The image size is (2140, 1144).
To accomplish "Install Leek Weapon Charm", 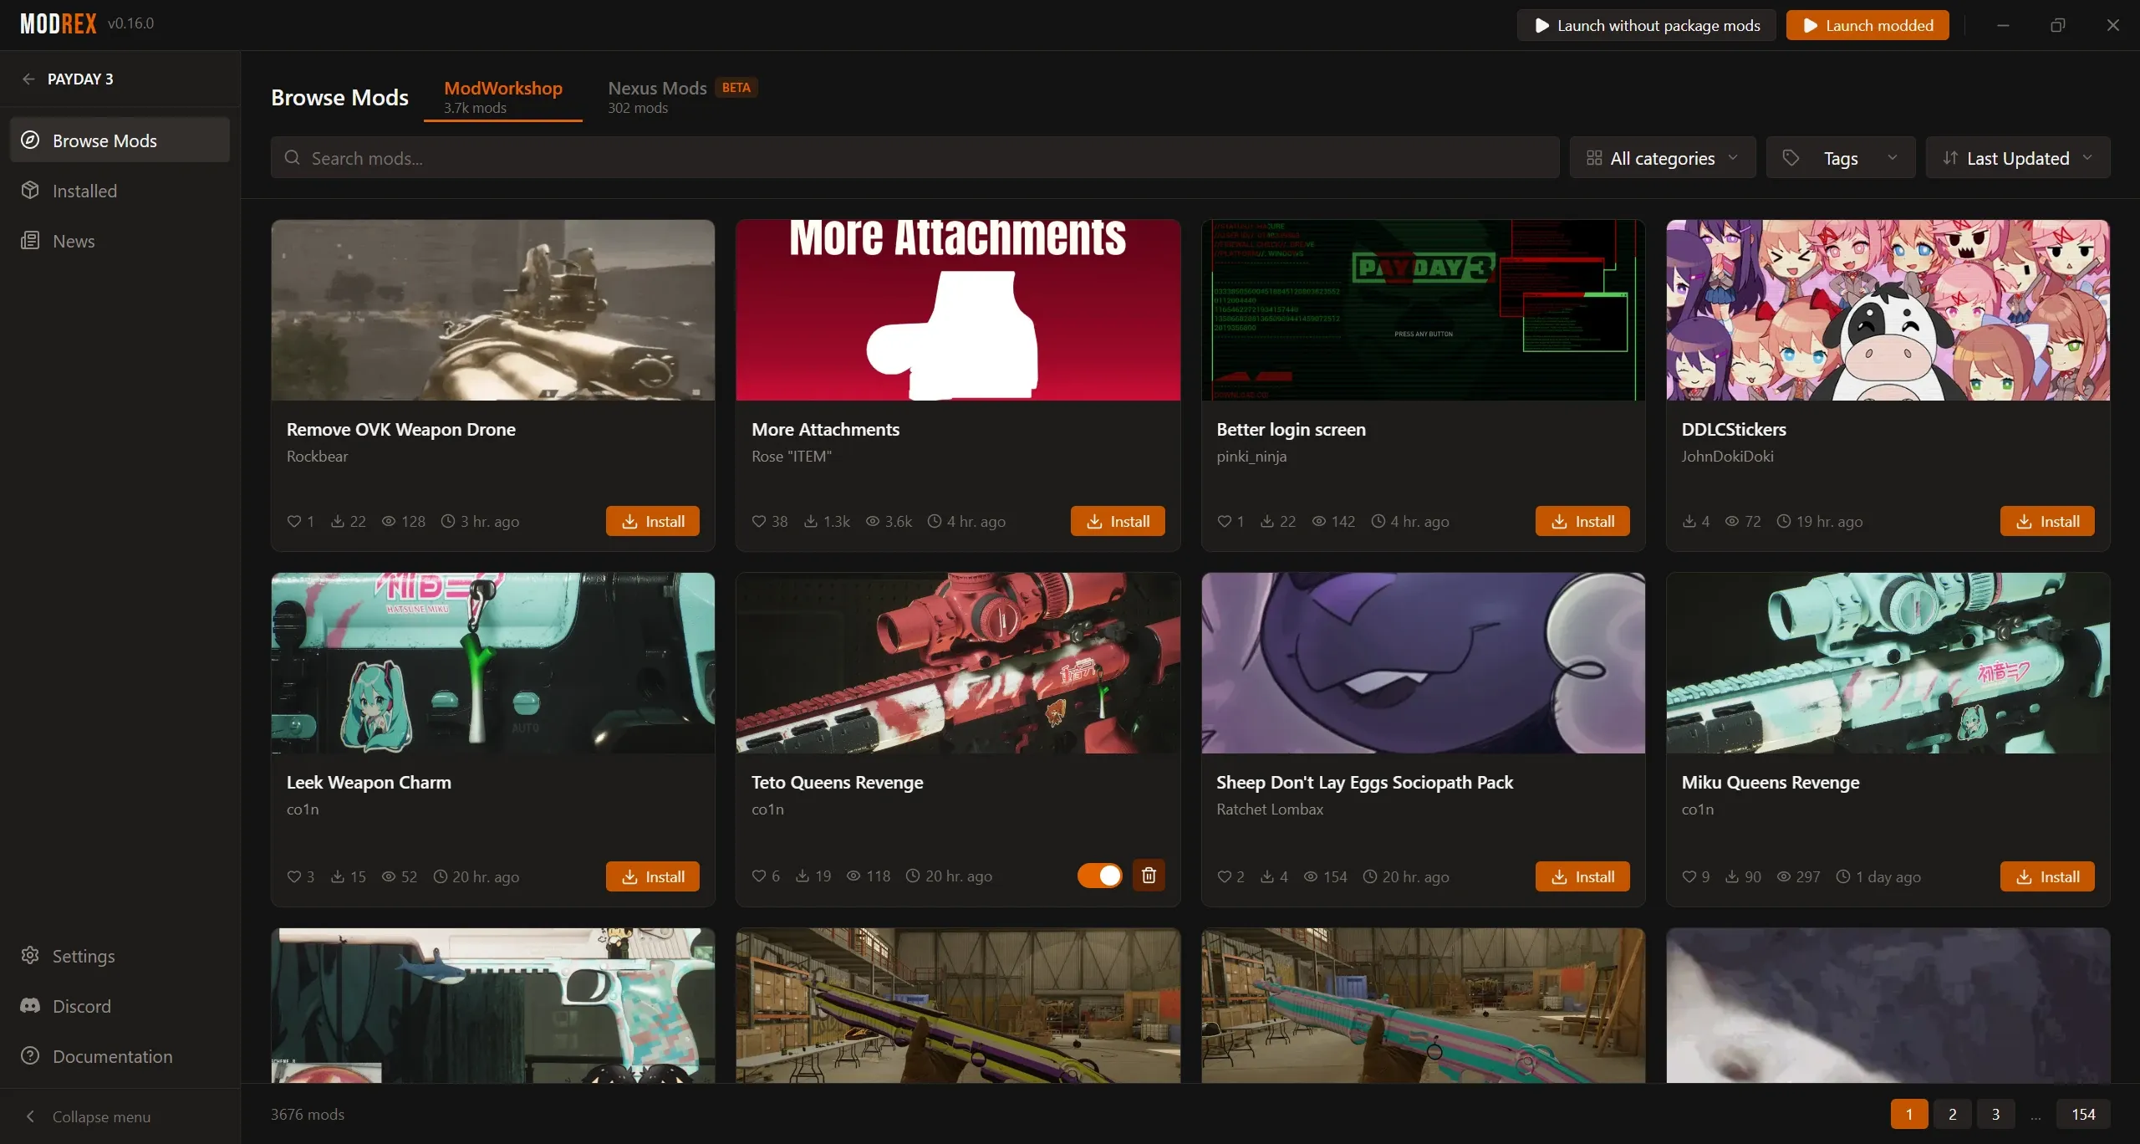I will tap(652, 876).
